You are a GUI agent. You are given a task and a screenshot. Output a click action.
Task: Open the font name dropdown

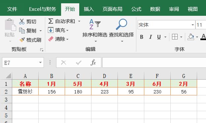point(192,25)
